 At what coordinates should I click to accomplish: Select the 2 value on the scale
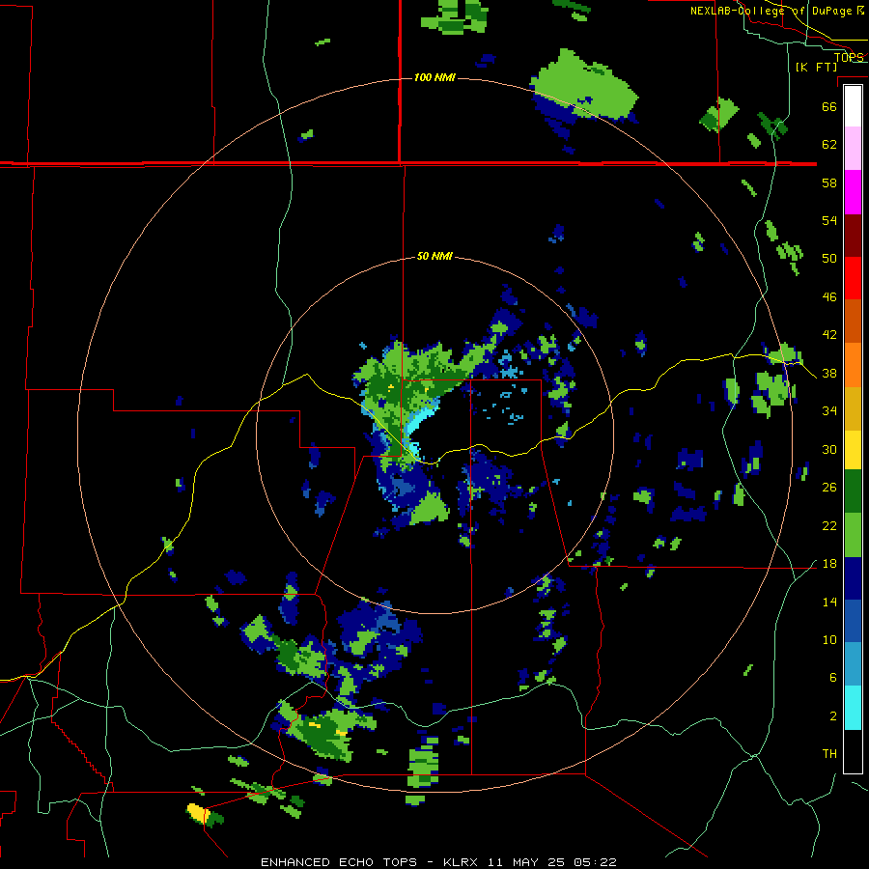[833, 716]
